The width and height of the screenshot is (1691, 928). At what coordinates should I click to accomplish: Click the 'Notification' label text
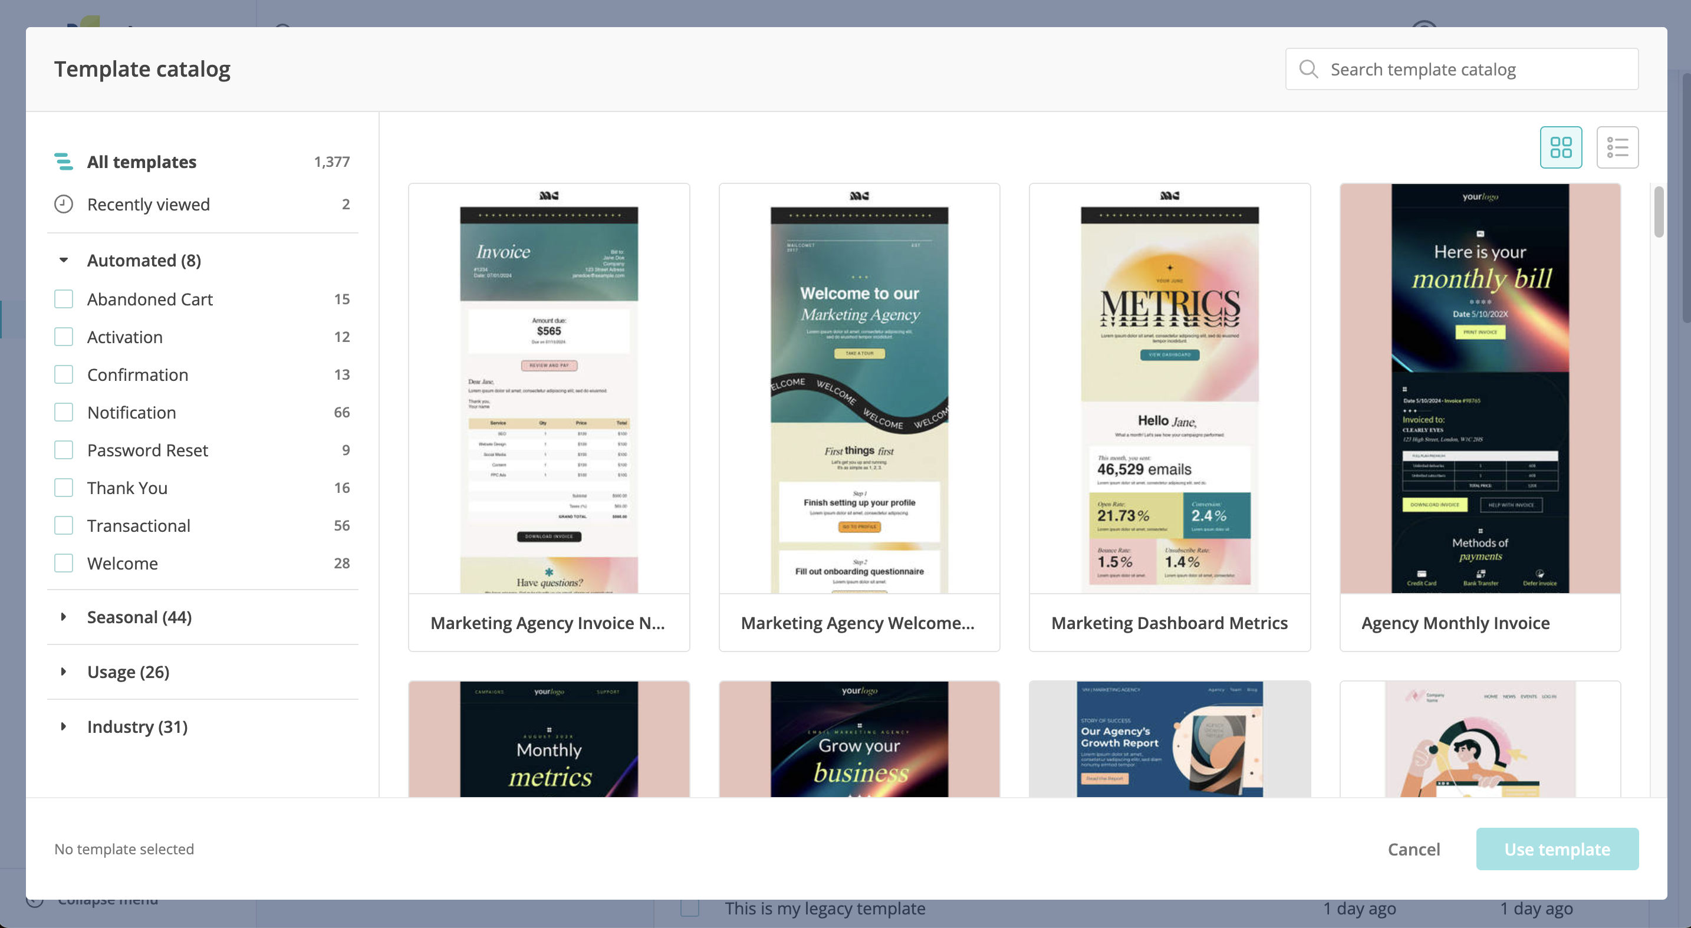point(131,412)
